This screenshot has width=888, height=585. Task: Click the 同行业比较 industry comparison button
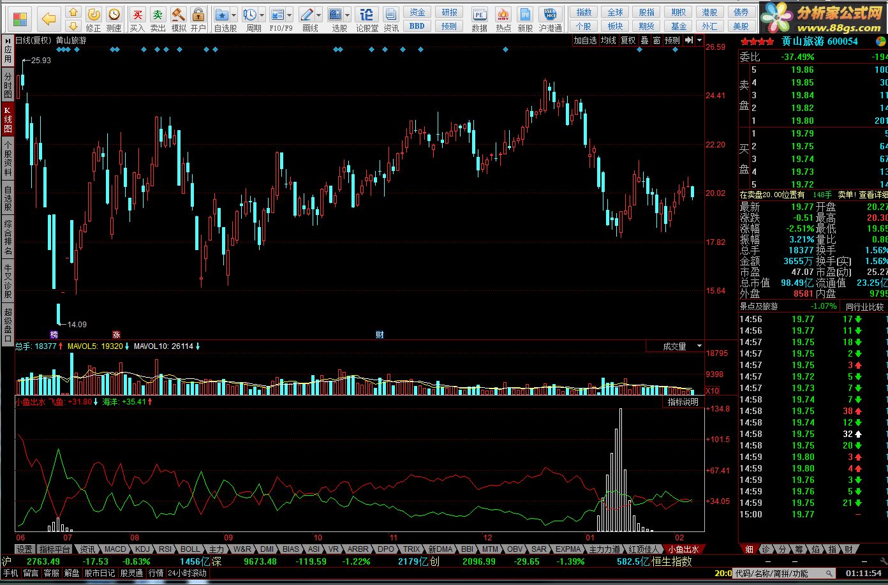point(865,306)
